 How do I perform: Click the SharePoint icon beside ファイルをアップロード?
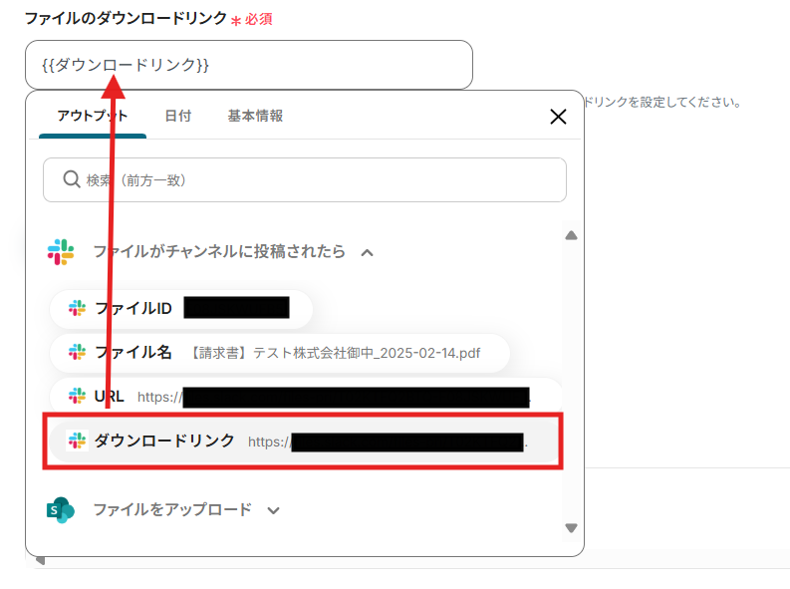61,510
